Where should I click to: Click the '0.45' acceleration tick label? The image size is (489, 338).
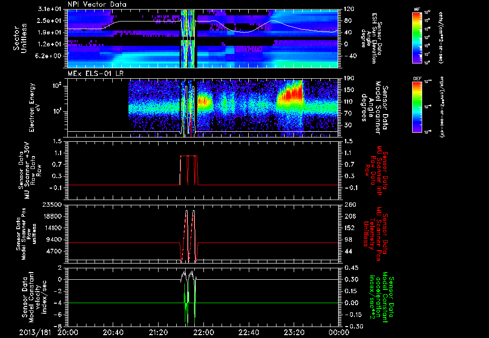coord(351,268)
